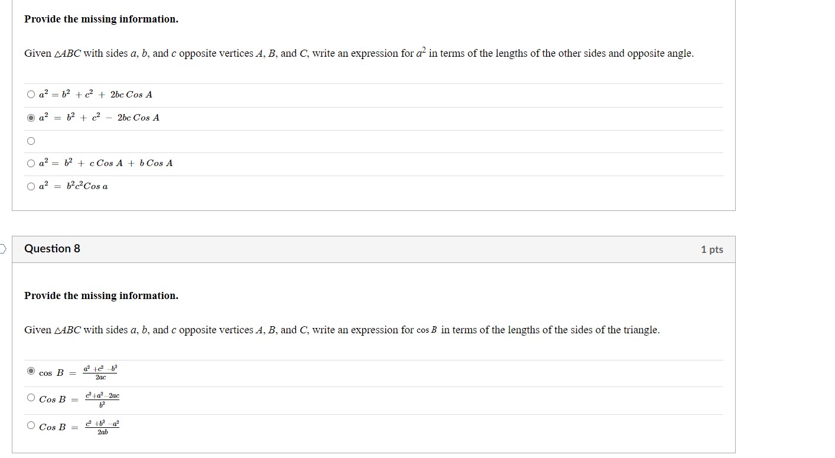Click the 1 pts label
835x458 pixels.
coord(712,249)
